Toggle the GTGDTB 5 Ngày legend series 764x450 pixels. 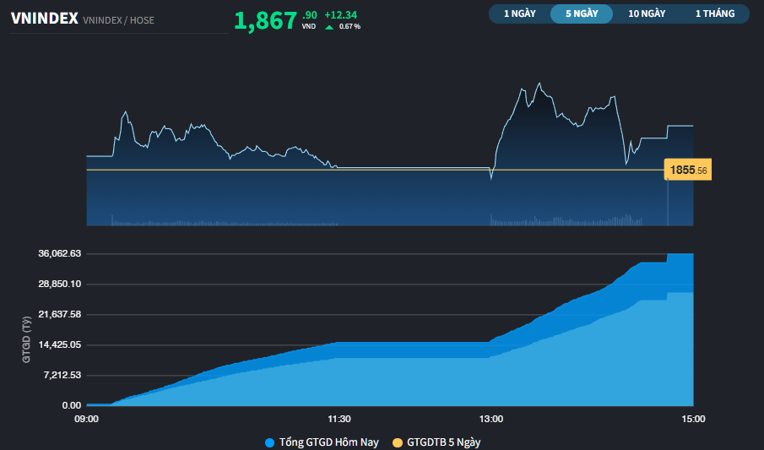tap(443, 442)
